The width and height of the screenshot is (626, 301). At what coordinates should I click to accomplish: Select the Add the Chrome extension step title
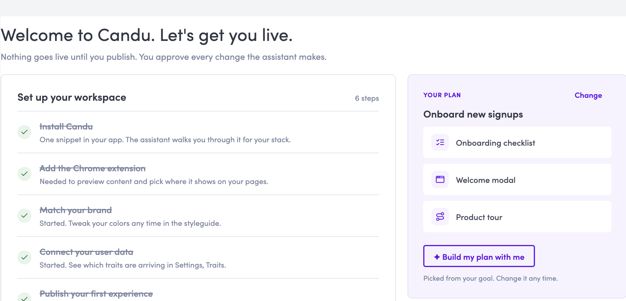pyautogui.click(x=93, y=168)
